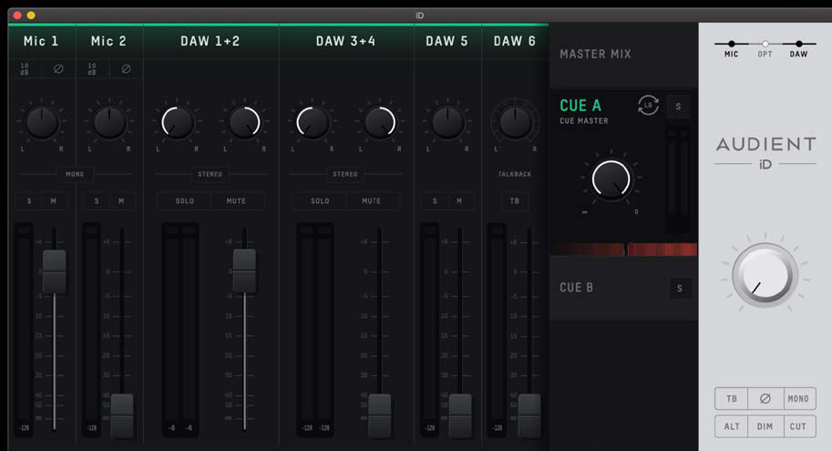Mute the DAW 1+2 channel
This screenshot has width=832, height=451.
[x=236, y=201]
